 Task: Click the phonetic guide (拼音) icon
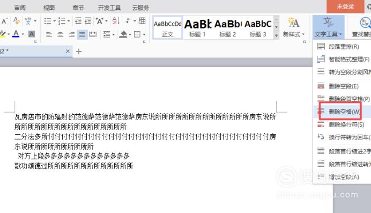click(x=28, y=21)
